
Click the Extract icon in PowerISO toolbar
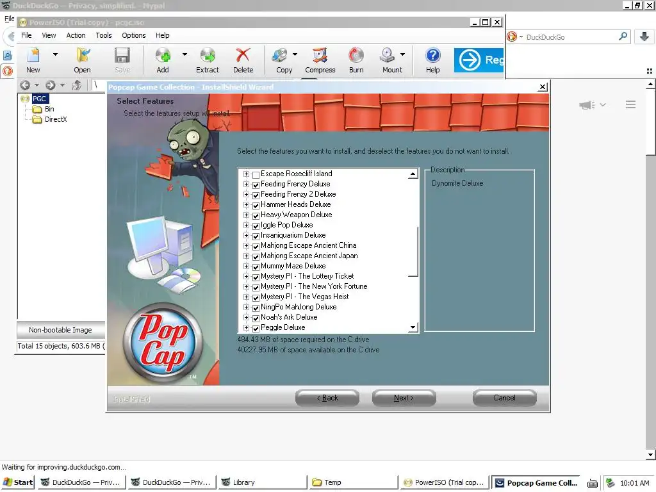[208, 56]
